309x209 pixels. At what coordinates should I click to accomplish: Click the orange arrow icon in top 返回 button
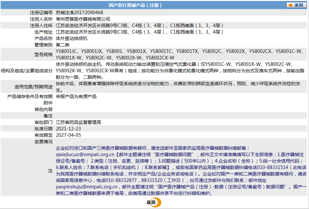290,5
